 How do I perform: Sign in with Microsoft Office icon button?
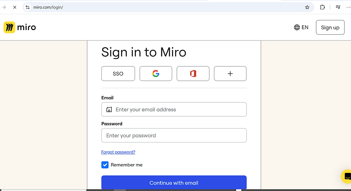tap(193, 74)
